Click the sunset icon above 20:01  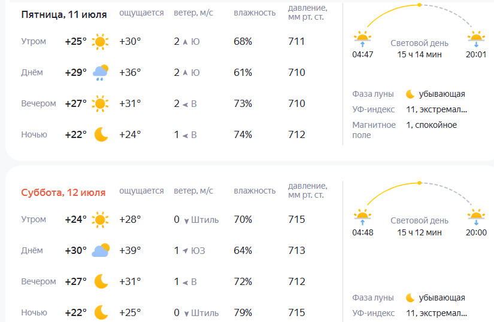tap(476, 39)
